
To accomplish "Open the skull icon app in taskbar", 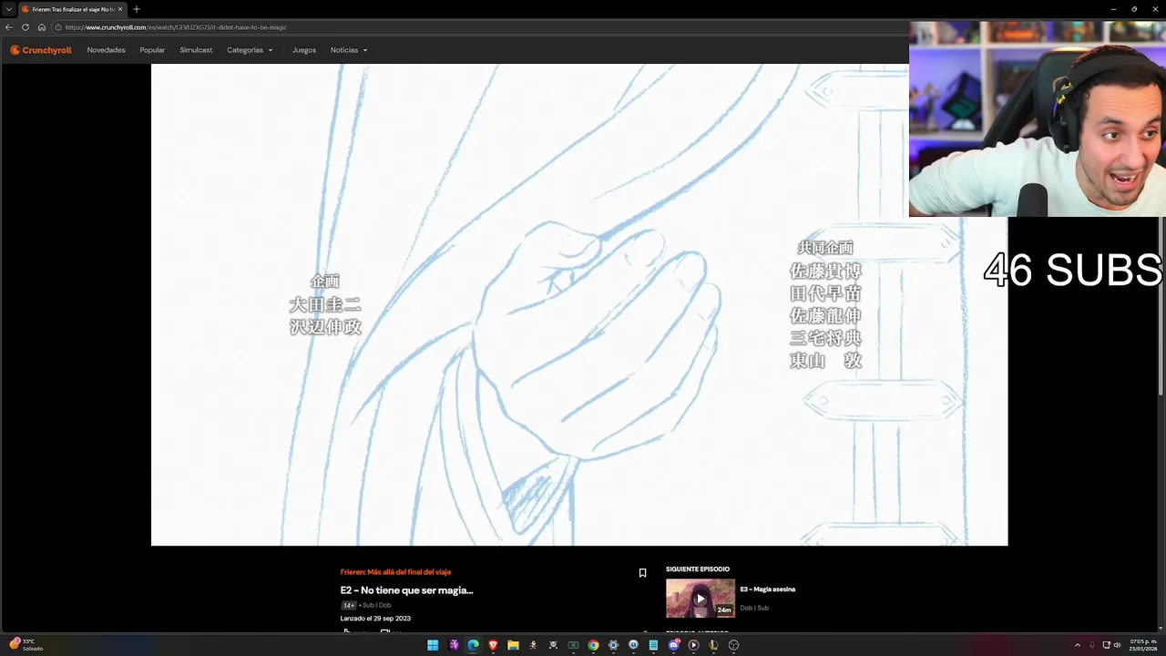I will [553, 645].
